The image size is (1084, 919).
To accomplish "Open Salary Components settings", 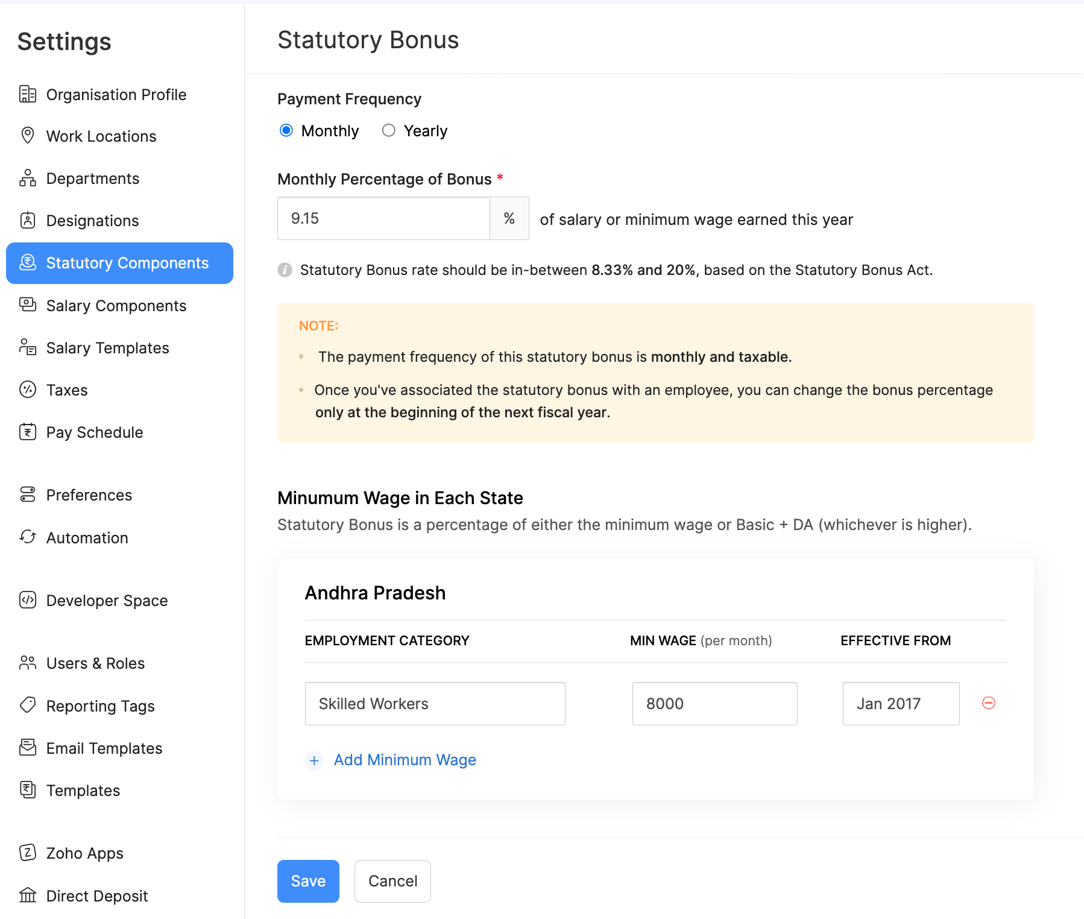I will click(116, 306).
